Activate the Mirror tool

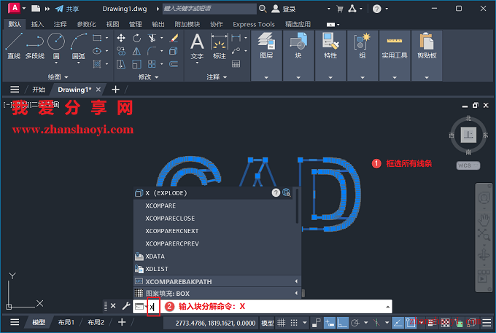[136, 51]
